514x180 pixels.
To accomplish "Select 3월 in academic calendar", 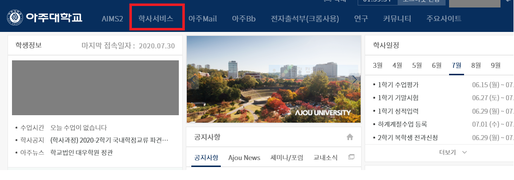I will pyautogui.click(x=378, y=65).
